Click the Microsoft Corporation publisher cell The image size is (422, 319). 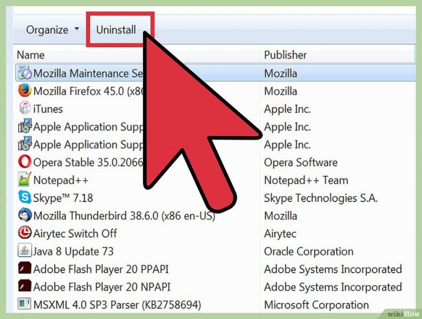tap(316, 305)
